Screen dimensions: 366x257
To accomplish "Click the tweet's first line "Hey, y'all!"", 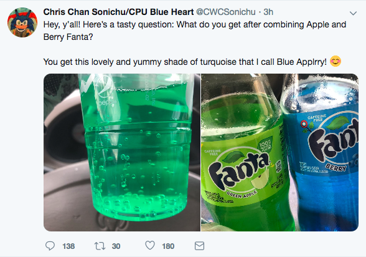I will [62, 24].
